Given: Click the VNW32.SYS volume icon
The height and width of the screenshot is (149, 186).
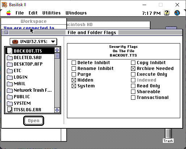Looking at the screenshot, I should pyautogui.click(x=15, y=42).
